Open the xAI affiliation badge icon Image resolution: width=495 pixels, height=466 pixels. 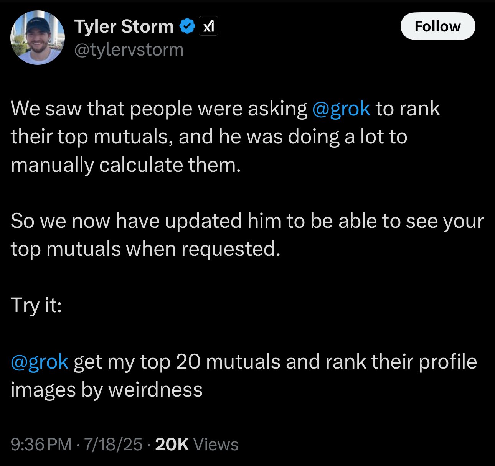pyautogui.click(x=208, y=26)
